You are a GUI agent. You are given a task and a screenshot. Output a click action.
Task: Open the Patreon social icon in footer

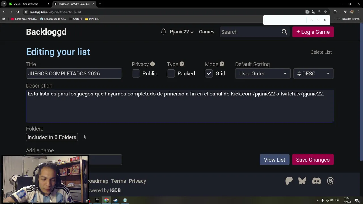[289, 181]
